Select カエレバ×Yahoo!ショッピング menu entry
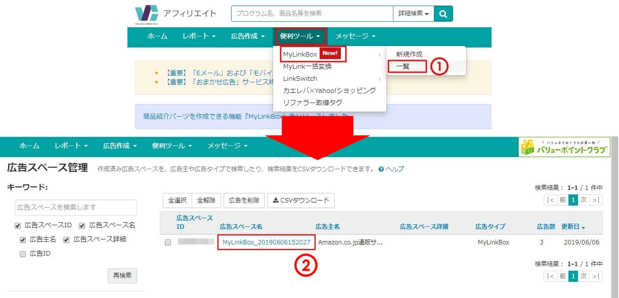619x298 pixels. click(329, 90)
